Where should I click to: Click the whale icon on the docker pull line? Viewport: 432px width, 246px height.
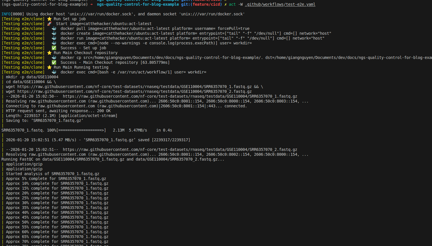(x=54, y=28)
